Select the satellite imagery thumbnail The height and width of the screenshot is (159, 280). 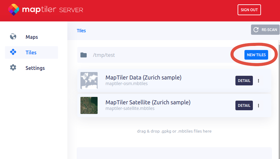(89, 105)
